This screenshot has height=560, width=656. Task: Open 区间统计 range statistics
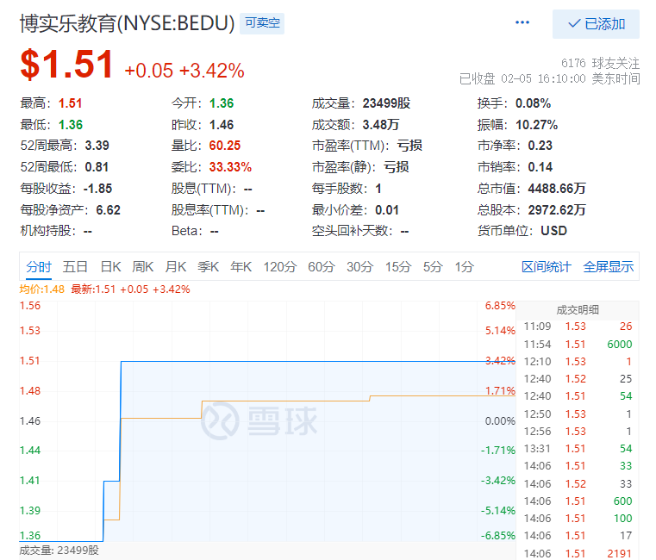[x=546, y=267]
